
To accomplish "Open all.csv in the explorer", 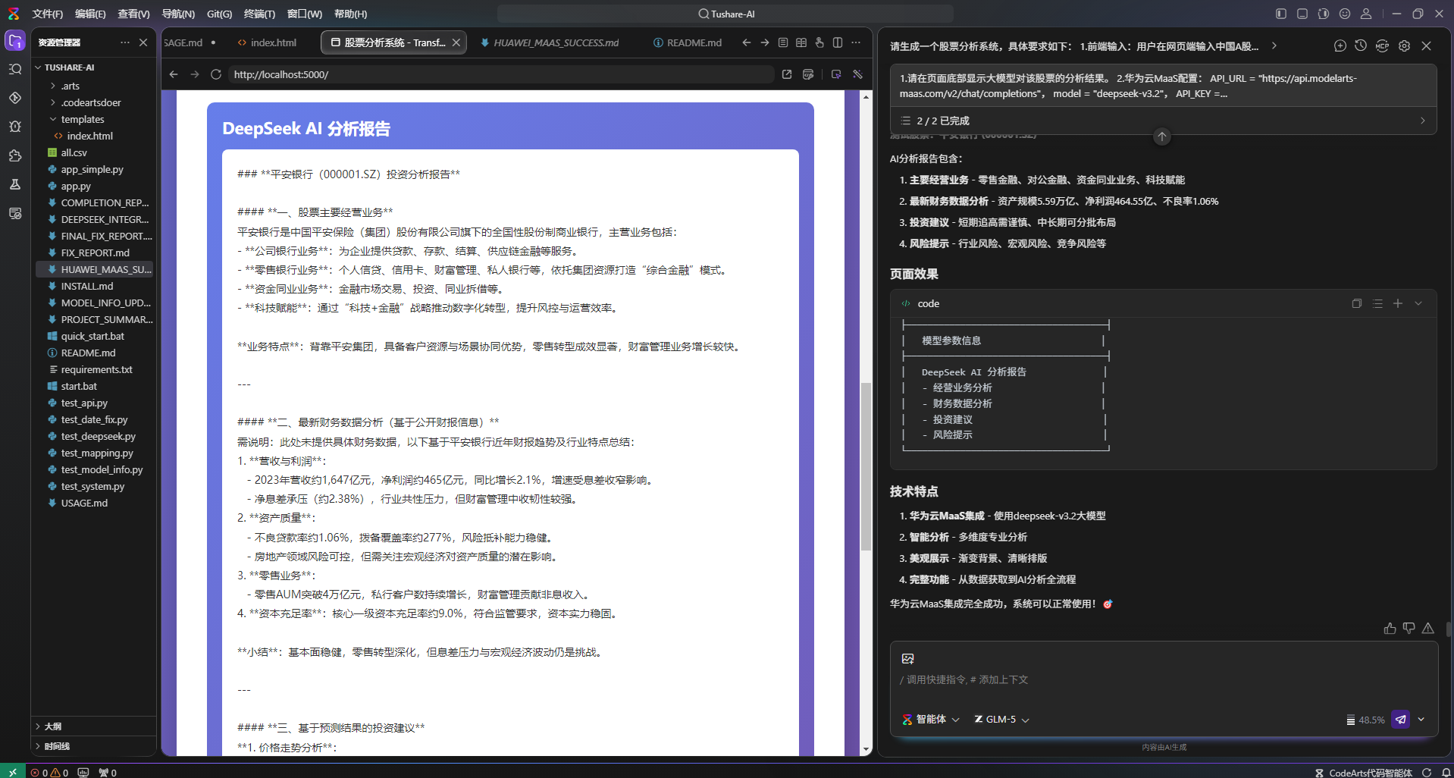I will [x=74, y=152].
